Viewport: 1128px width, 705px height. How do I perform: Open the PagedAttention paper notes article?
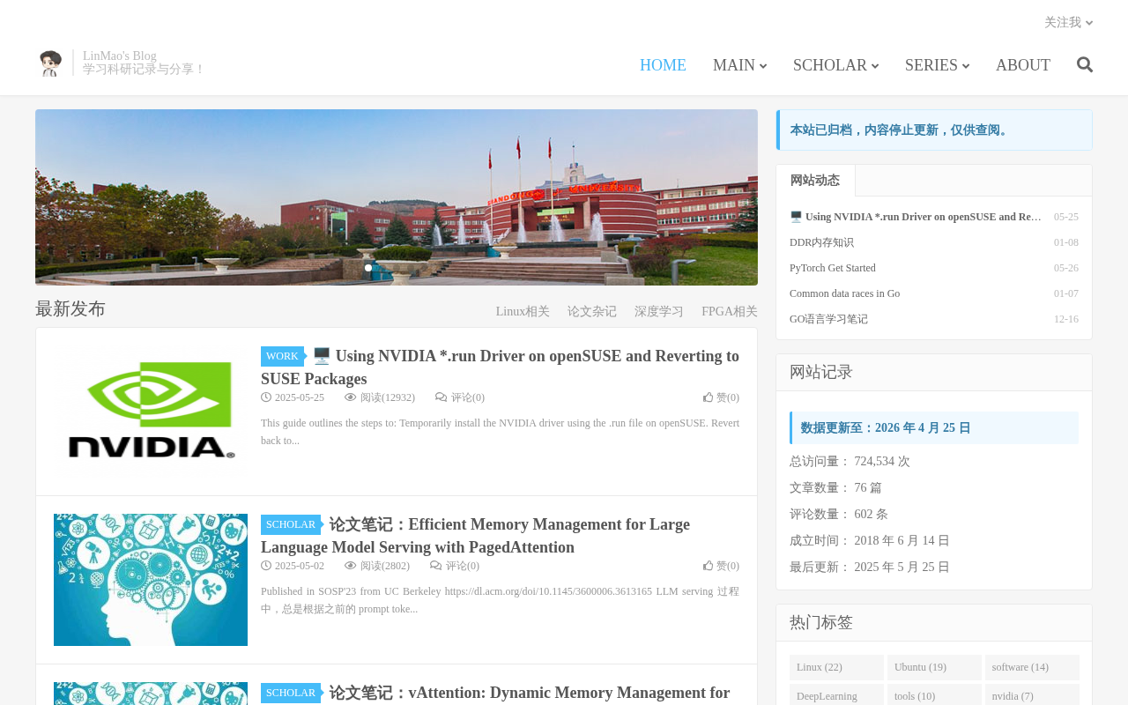(x=475, y=536)
